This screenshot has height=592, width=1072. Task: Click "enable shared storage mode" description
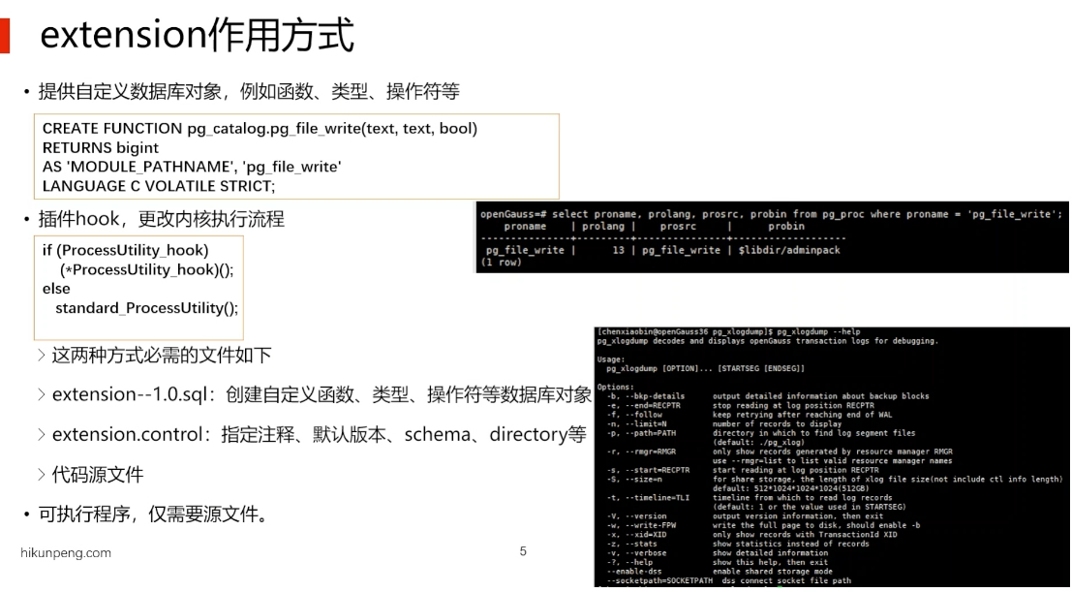pos(773,573)
